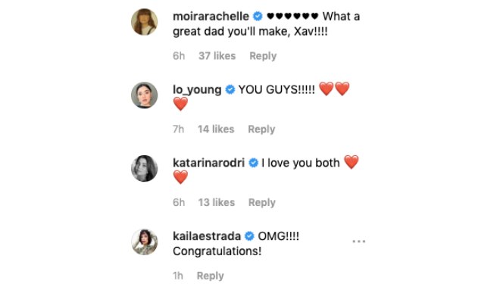This screenshot has height=284, width=500.
Task: Open moirarachelle's profile picture
Action: [145, 22]
